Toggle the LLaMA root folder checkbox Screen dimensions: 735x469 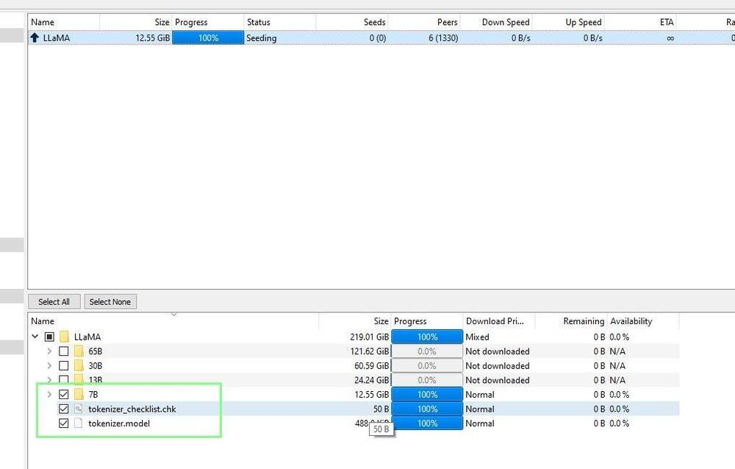(49, 337)
